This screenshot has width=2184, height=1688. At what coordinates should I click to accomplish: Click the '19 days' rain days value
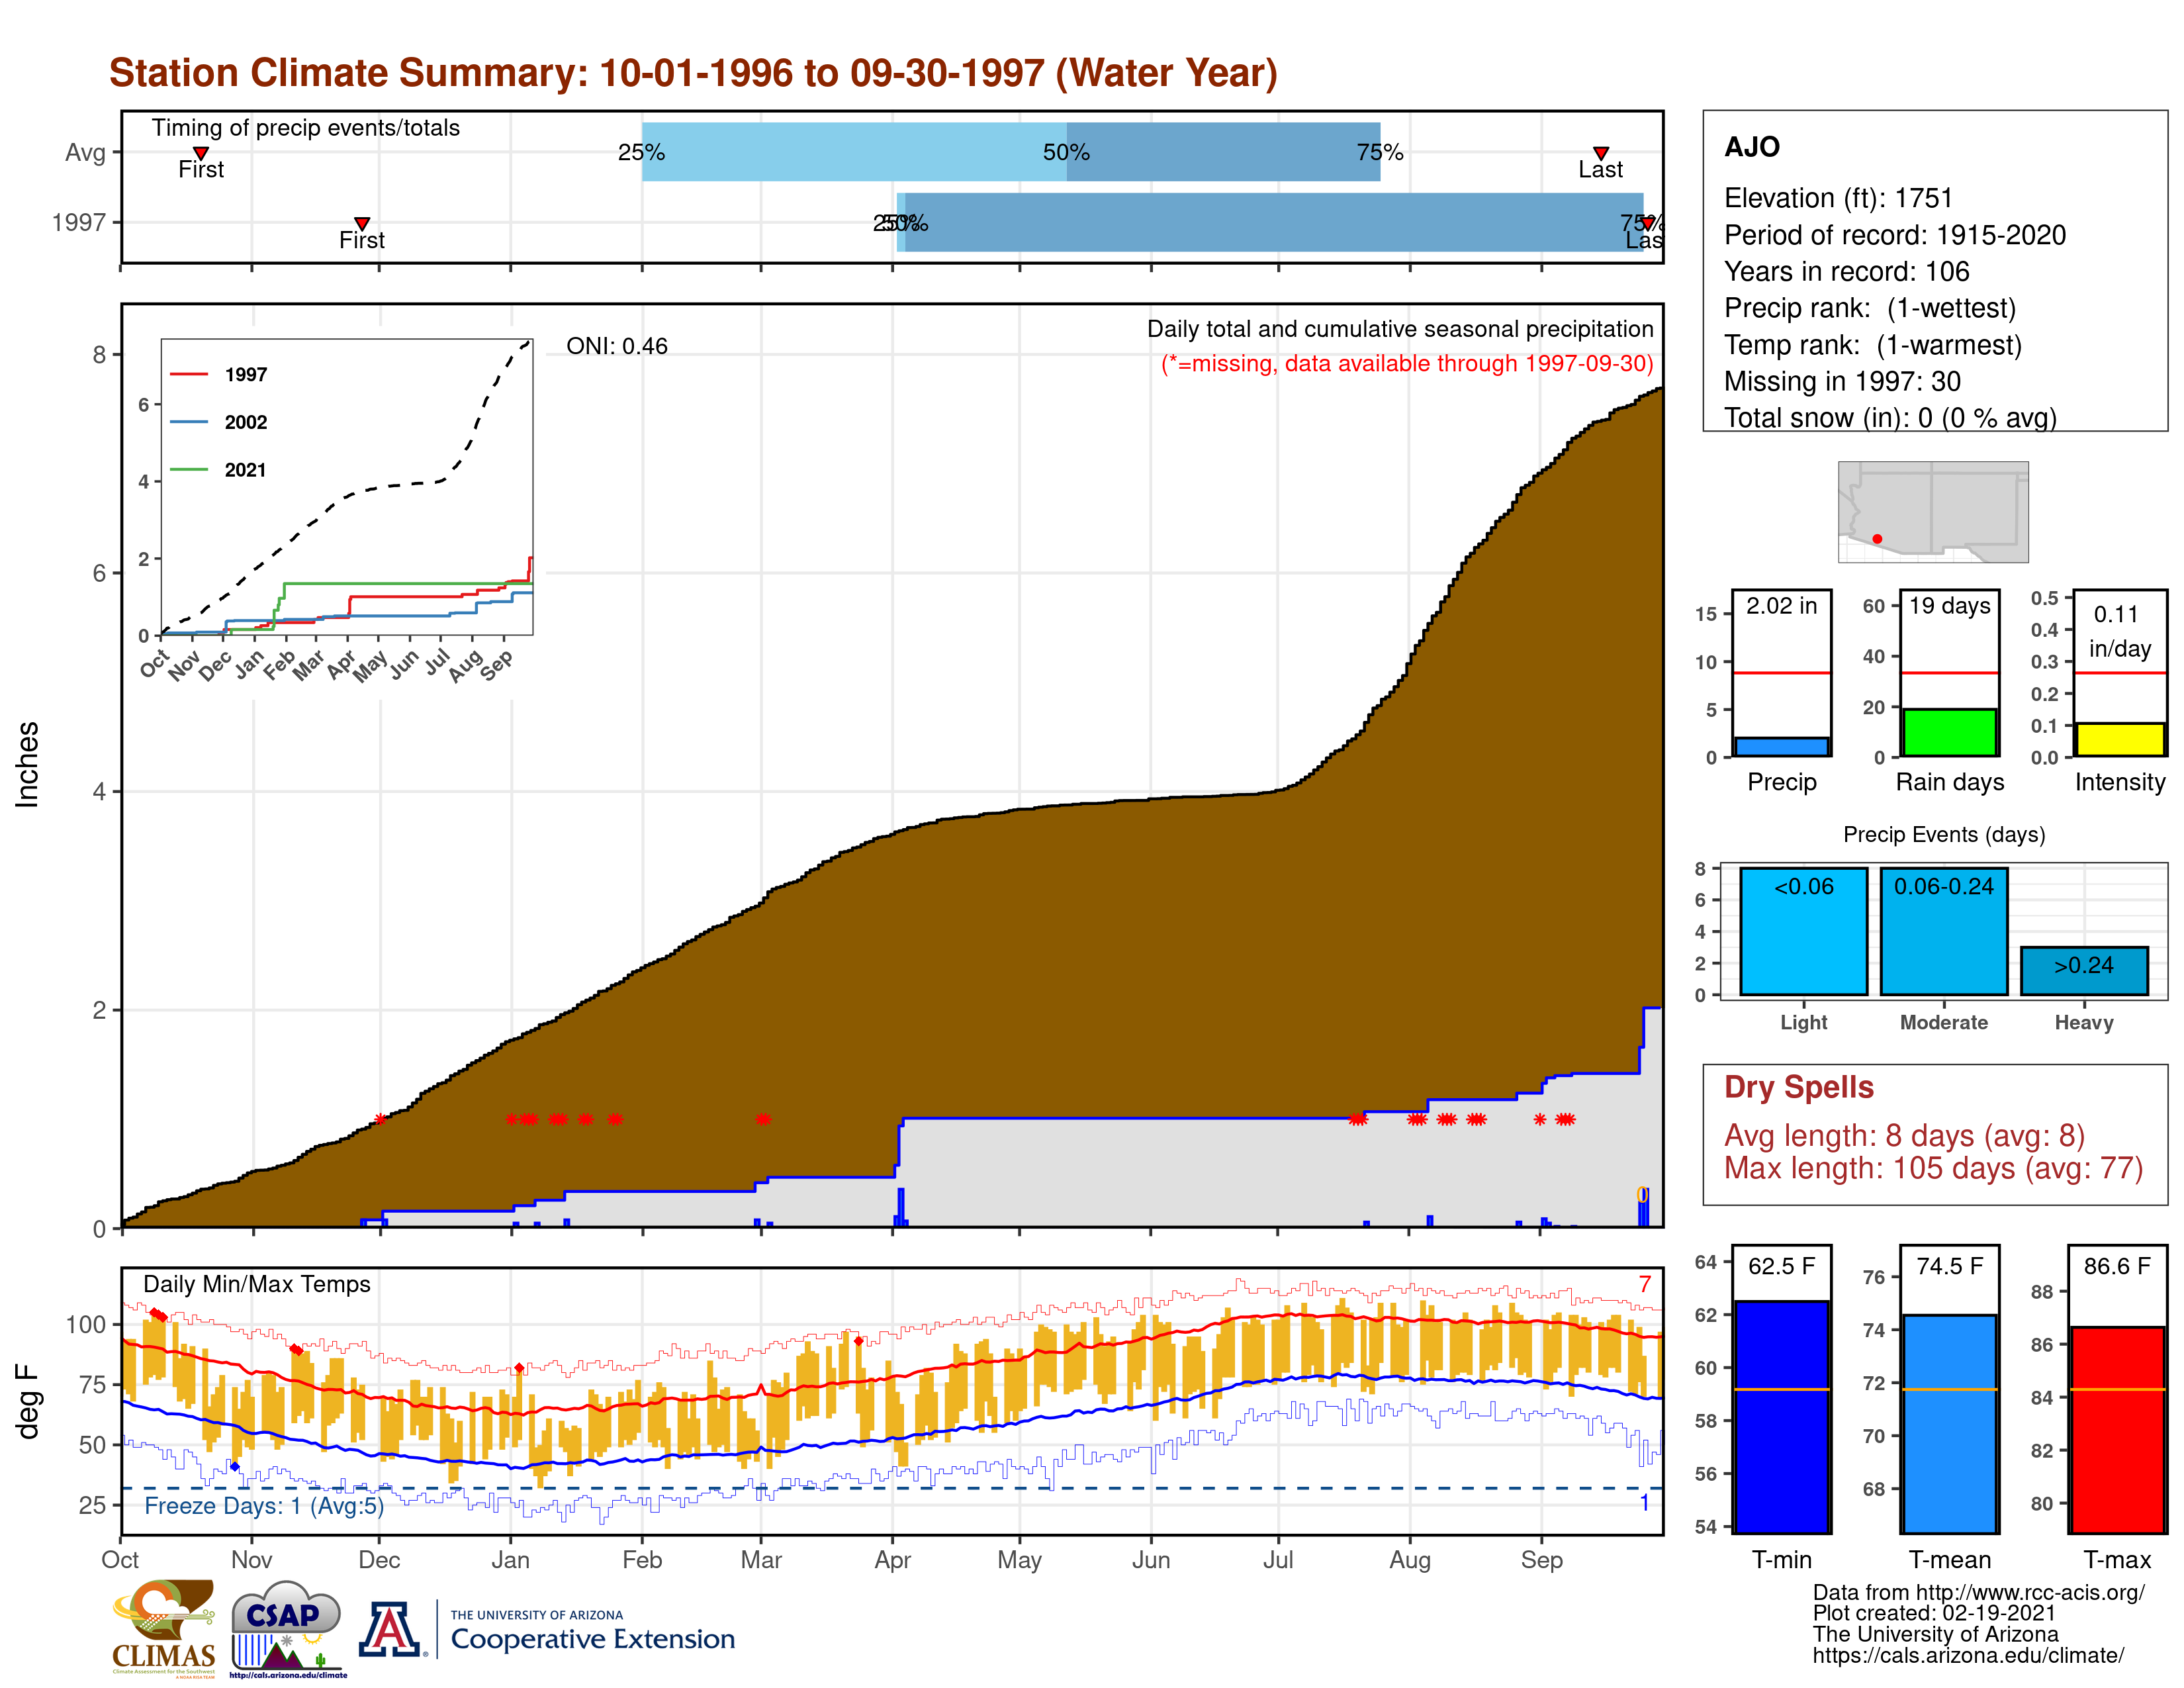[1949, 605]
